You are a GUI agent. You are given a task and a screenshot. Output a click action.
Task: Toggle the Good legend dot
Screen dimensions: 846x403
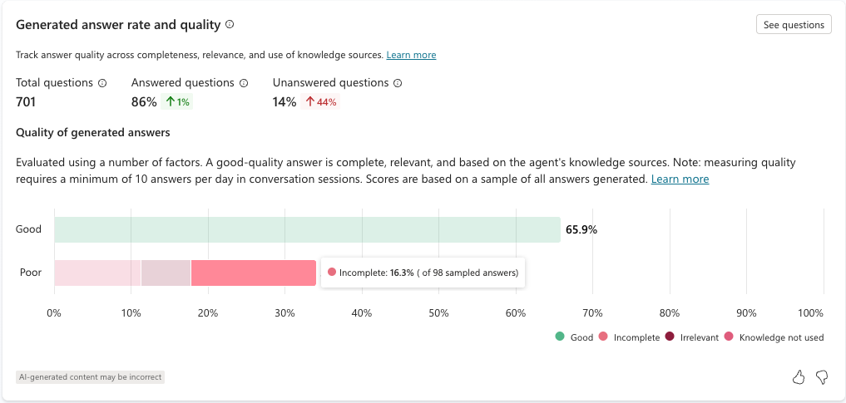[x=560, y=337]
